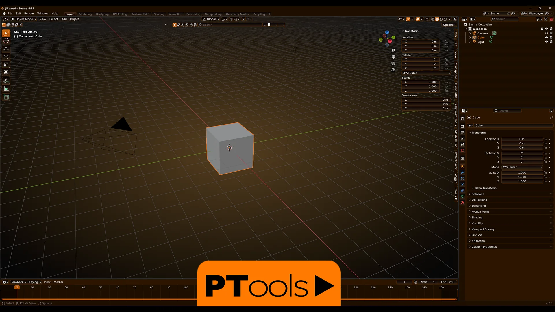Open the World properties tab icon

coord(462,151)
